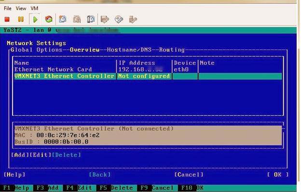This screenshot has height=192, width=301.
Task: Click the green Power On play icon
Action: pos(35,20)
